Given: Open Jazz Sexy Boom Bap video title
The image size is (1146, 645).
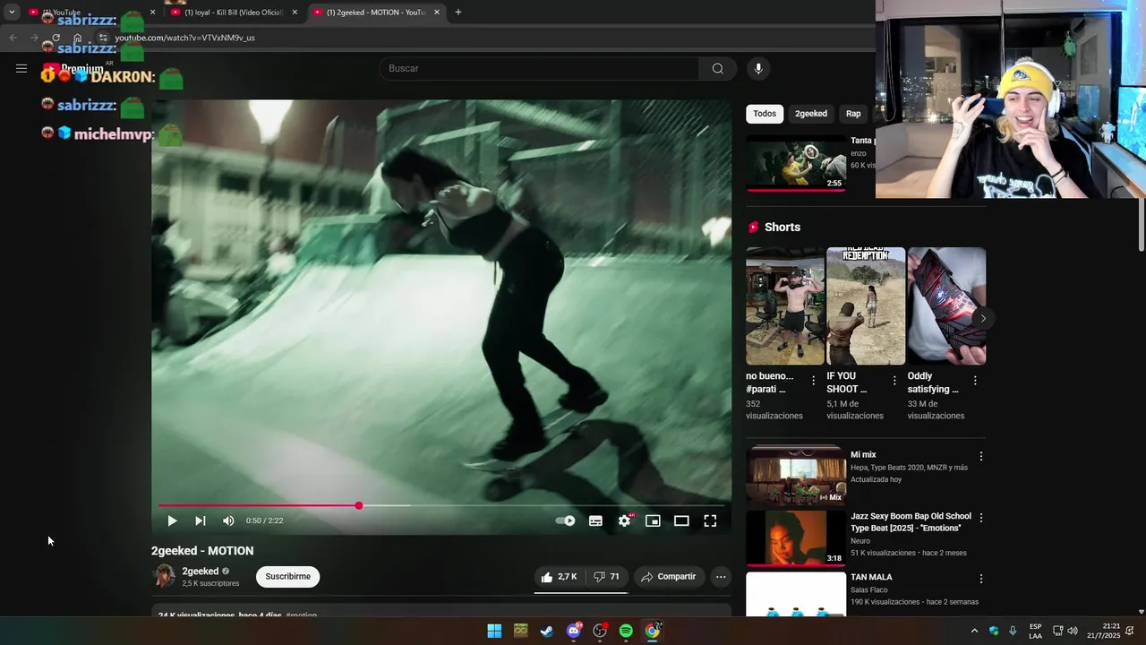Looking at the screenshot, I should (911, 522).
